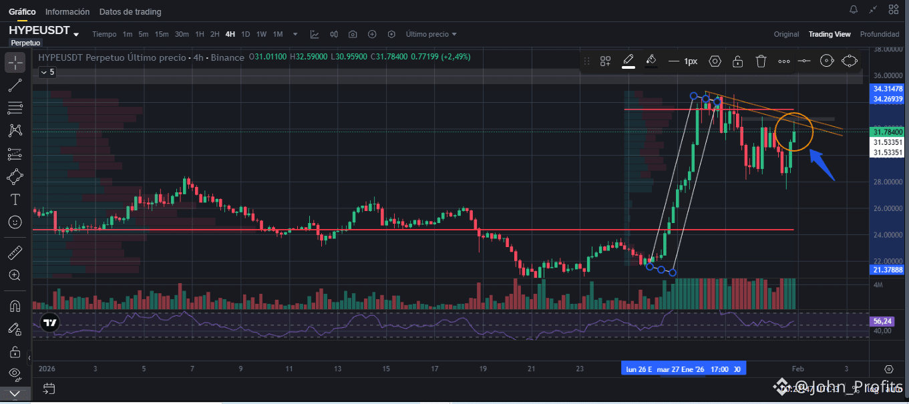The height and width of the screenshot is (404, 909).
Task: Toggle magnet mode for drawings
Action: (15, 306)
